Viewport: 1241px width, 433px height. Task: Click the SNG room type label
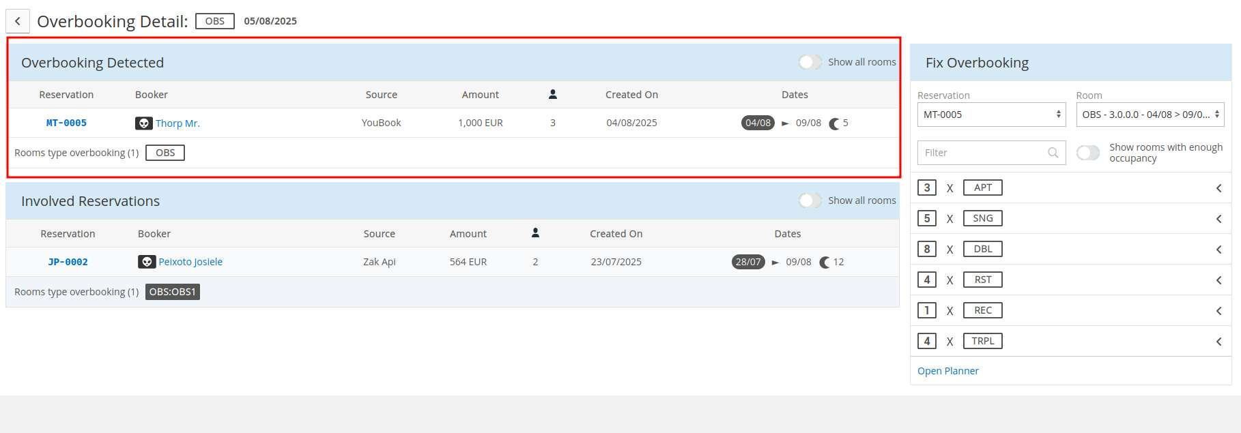(x=983, y=218)
